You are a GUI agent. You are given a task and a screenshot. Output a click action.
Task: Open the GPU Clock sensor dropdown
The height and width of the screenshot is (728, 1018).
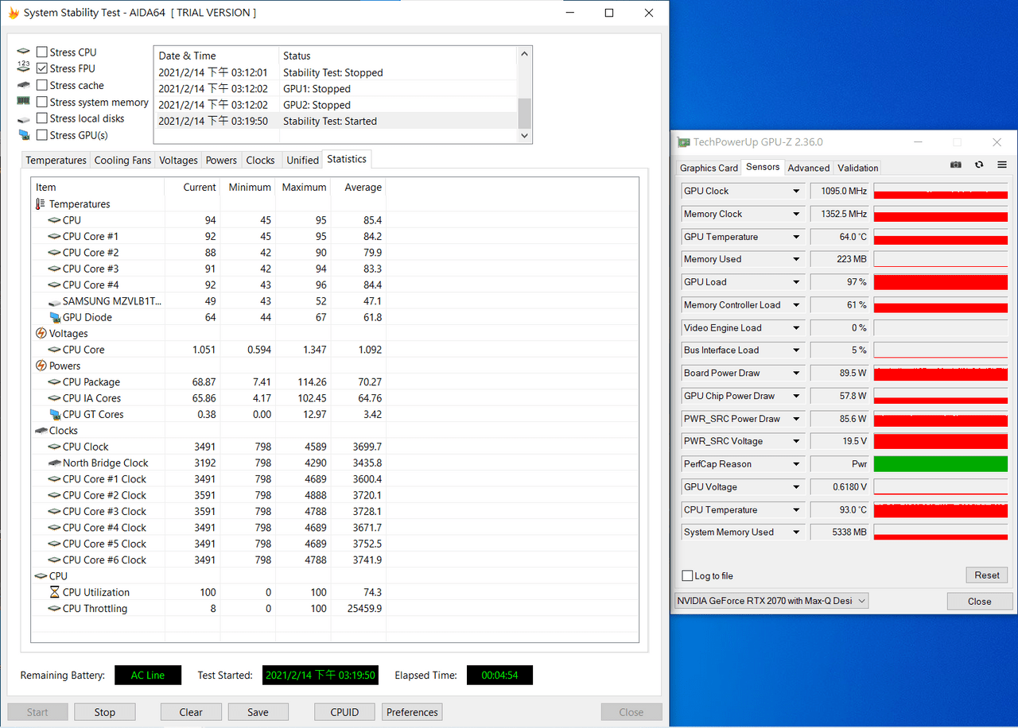coord(796,191)
